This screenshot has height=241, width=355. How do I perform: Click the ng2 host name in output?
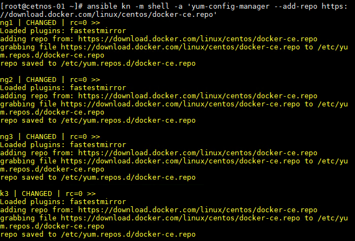pos(7,79)
